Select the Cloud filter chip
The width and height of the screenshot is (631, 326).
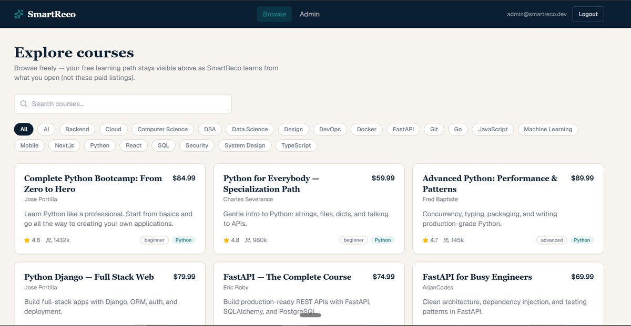coord(113,129)
